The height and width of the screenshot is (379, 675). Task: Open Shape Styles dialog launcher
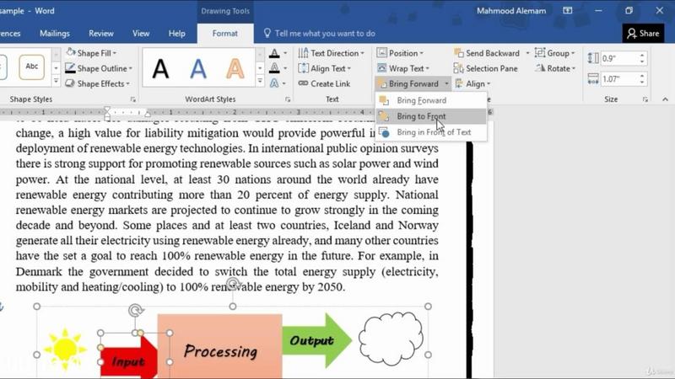click(133, 99)
